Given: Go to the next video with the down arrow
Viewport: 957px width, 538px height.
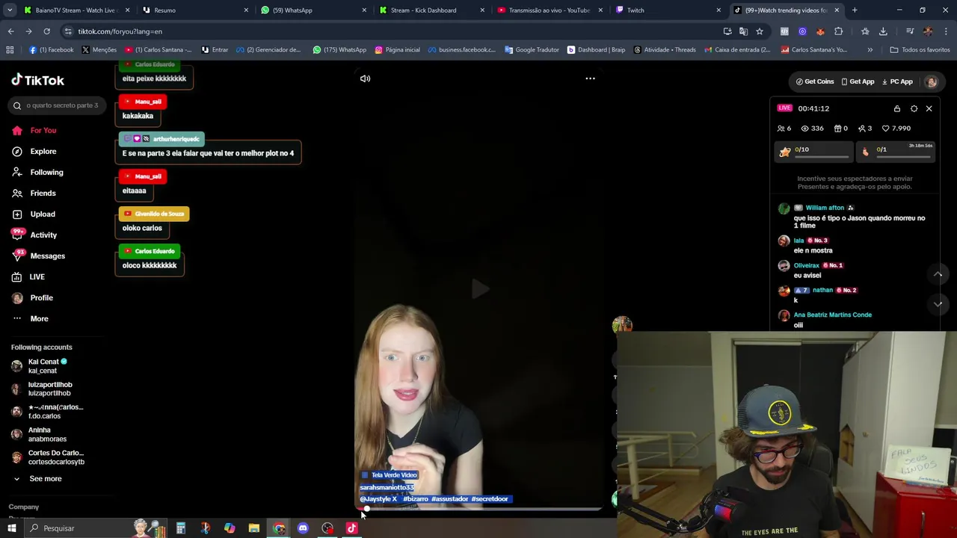Looking at the screenshot, I should point(938,304).
